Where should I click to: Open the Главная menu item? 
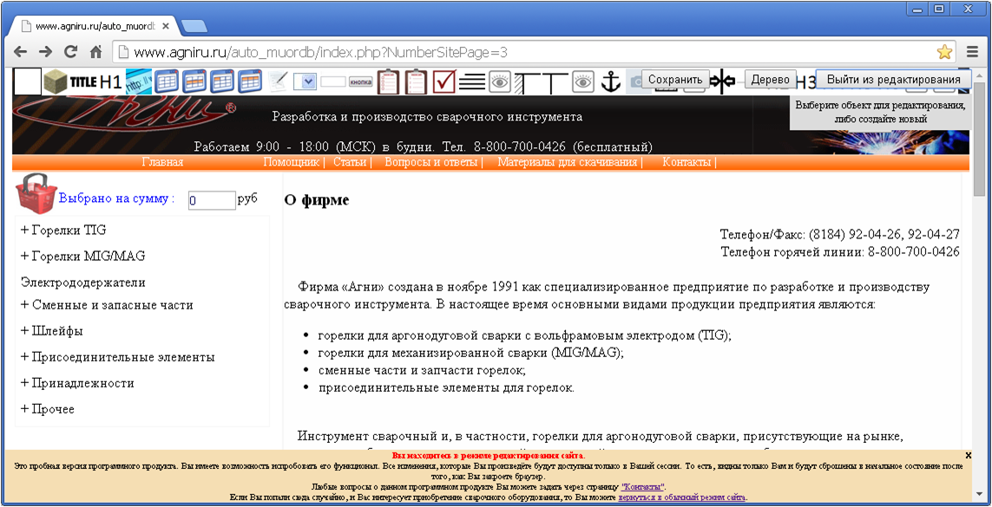pyautogui.click(x=162, y=162)
